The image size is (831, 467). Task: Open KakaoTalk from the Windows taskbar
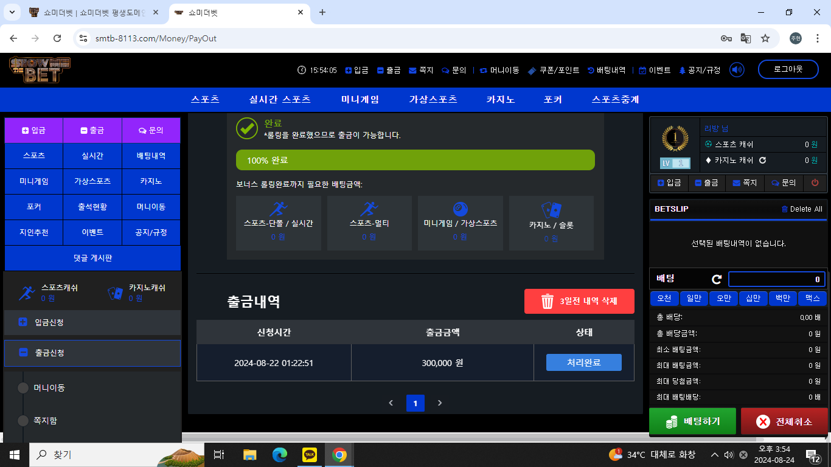[310, 455]
